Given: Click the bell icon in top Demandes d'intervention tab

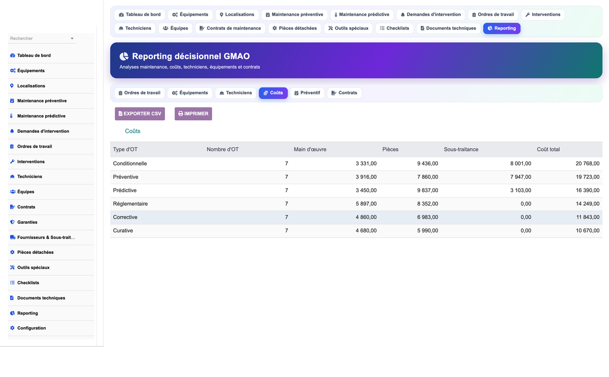Looking at the screenshot, I should click(x=403, y=15).
